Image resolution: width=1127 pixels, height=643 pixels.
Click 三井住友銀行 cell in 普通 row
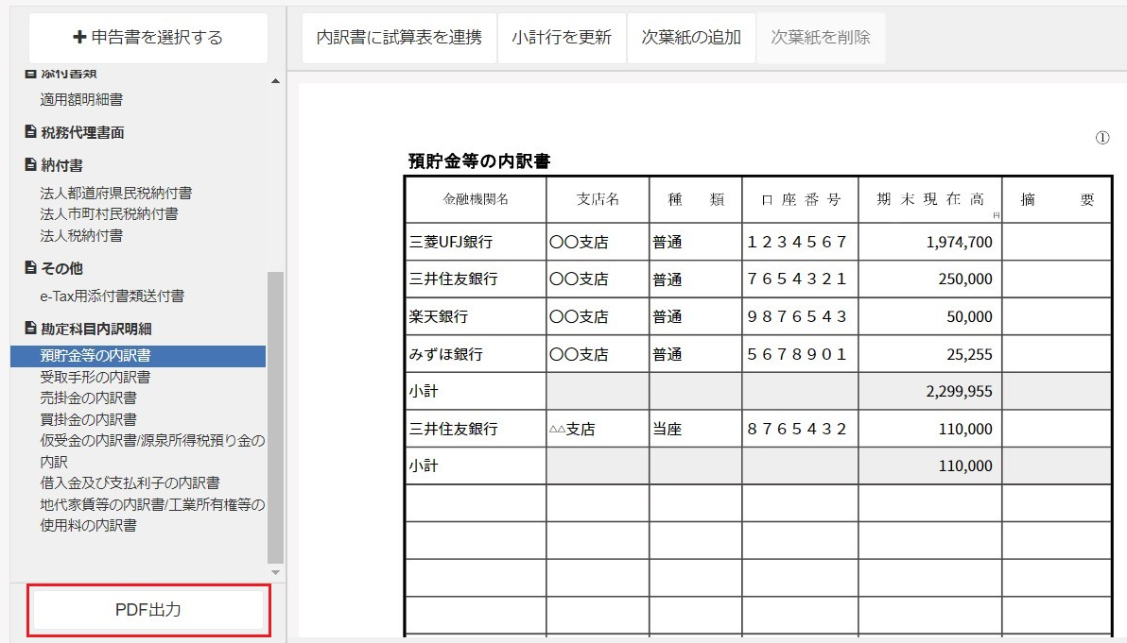coord(476,279)
